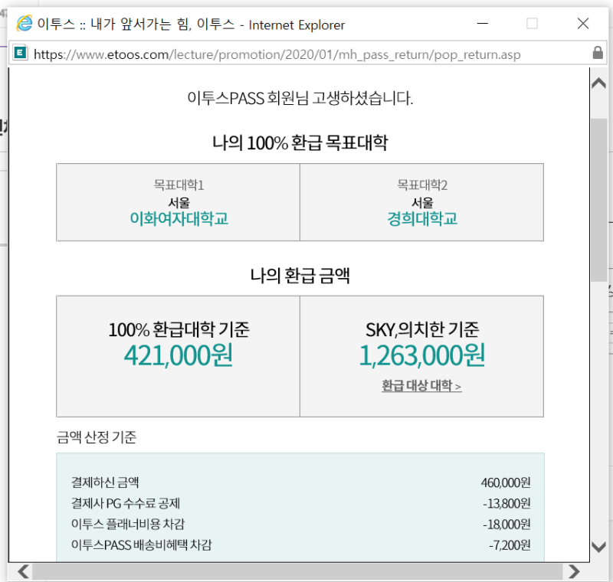Click the scroll up arrow of vertical scrollbar
Viewport: 613px width, 582px height.
598,83
